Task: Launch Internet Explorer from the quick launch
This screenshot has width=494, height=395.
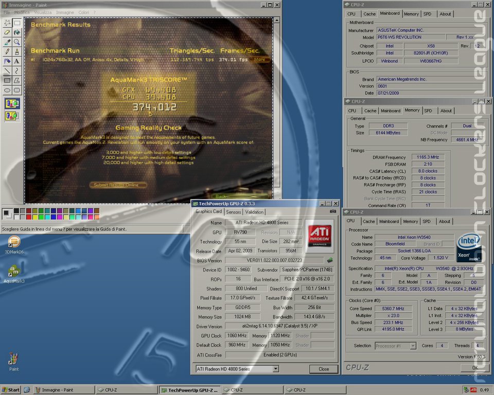Action: coord(27,390)
